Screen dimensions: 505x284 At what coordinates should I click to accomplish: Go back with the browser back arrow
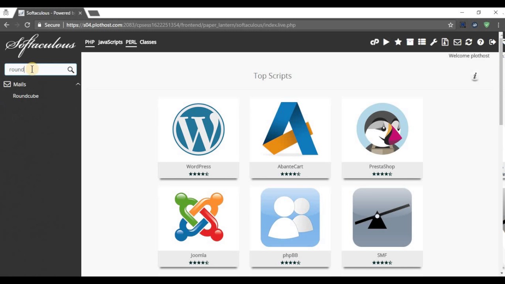7,25
